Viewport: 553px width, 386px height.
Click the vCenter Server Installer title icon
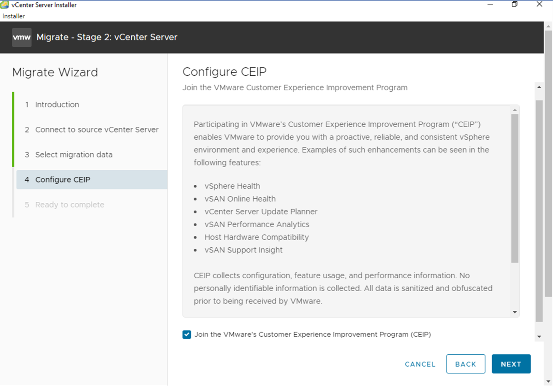coord(5,4)
